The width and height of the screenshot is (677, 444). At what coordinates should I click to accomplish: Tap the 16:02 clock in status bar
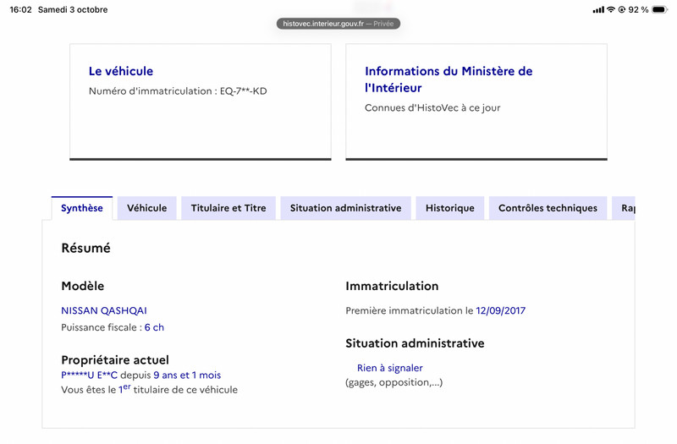click(20, 9)
